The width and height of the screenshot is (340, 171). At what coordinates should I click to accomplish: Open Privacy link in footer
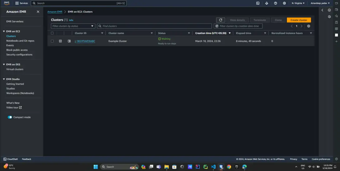[x=294, y=159]
